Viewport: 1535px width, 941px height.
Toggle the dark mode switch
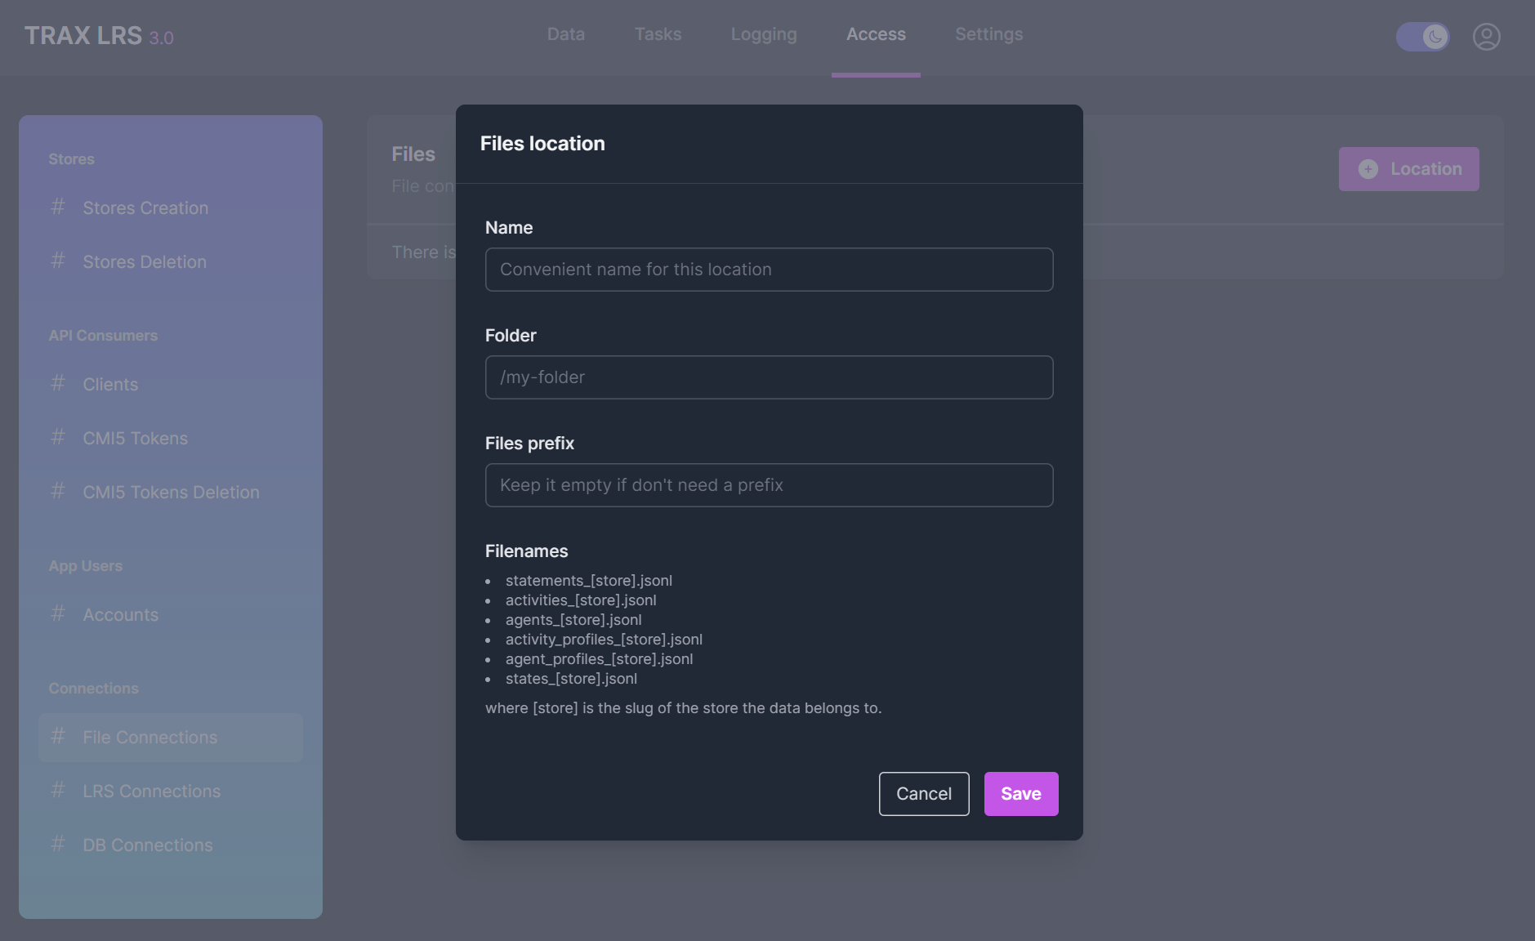coord(1422,37)
